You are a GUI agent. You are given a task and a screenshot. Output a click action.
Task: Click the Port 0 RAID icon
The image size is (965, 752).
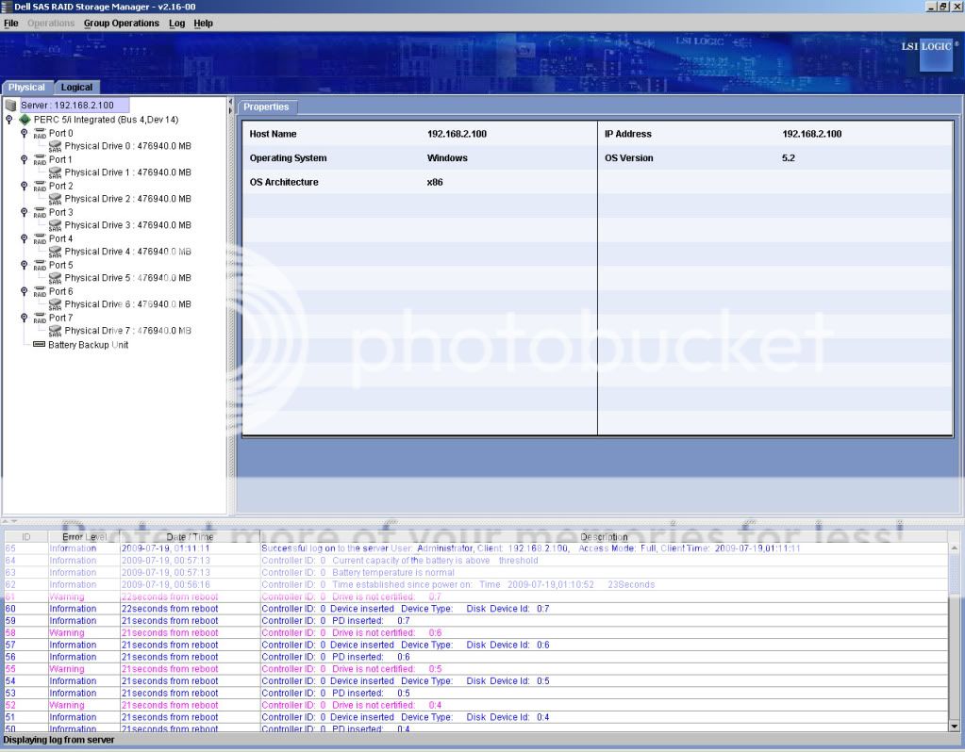point(40,134)
